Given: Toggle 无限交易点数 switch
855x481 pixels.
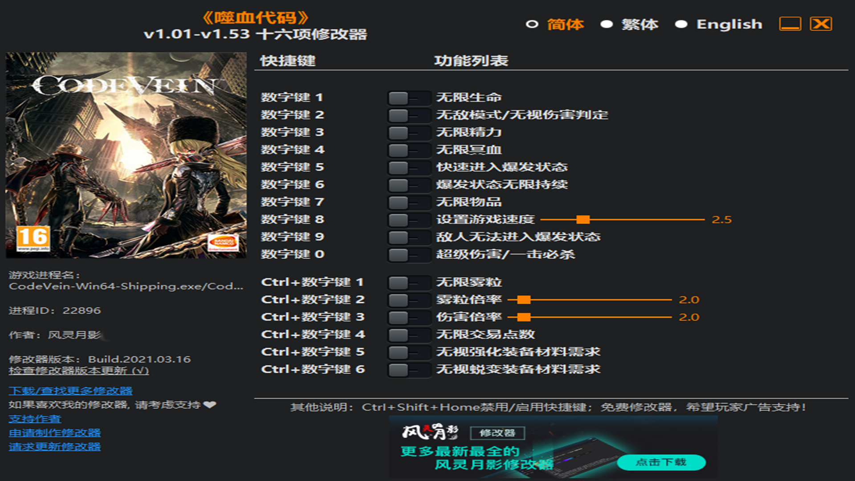Looking at the screenshot, I should coord(408,334).
